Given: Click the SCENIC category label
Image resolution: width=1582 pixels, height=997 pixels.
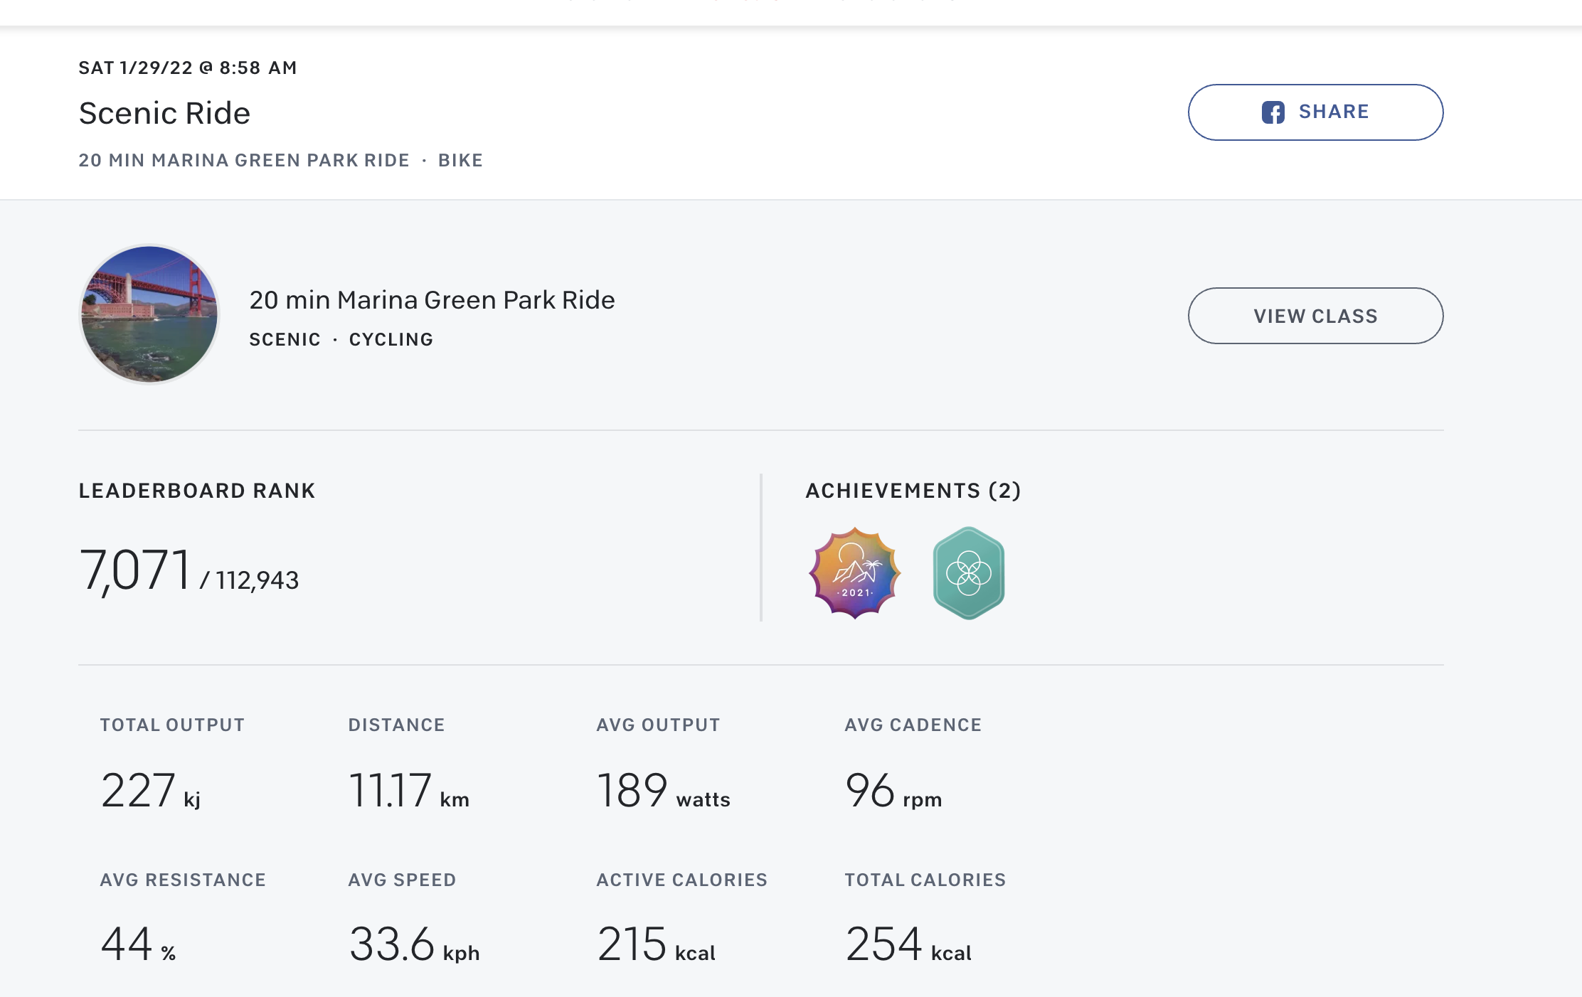Looking at the screenshot, I should point(285,340).
